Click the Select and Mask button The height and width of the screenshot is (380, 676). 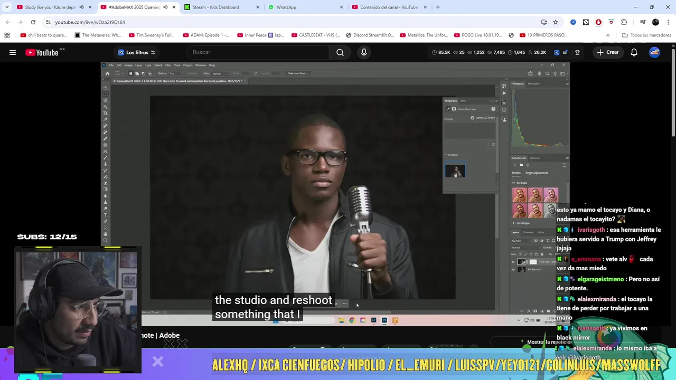point(298,73)
